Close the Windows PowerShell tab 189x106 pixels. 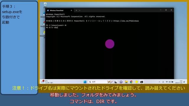(x=71, y=11)
